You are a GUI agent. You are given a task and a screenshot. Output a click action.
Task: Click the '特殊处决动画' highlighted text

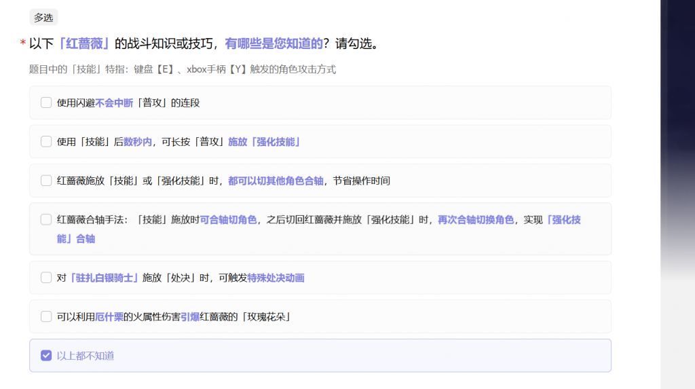tap(276, 278)
